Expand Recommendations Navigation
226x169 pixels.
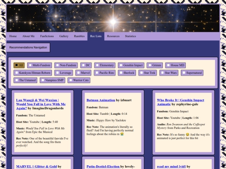pyautogui.click(x=28, y=48)
